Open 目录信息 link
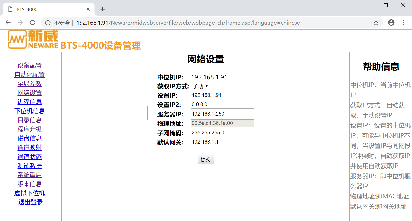The width and height of the screenshot is (412, 221). 29,120
